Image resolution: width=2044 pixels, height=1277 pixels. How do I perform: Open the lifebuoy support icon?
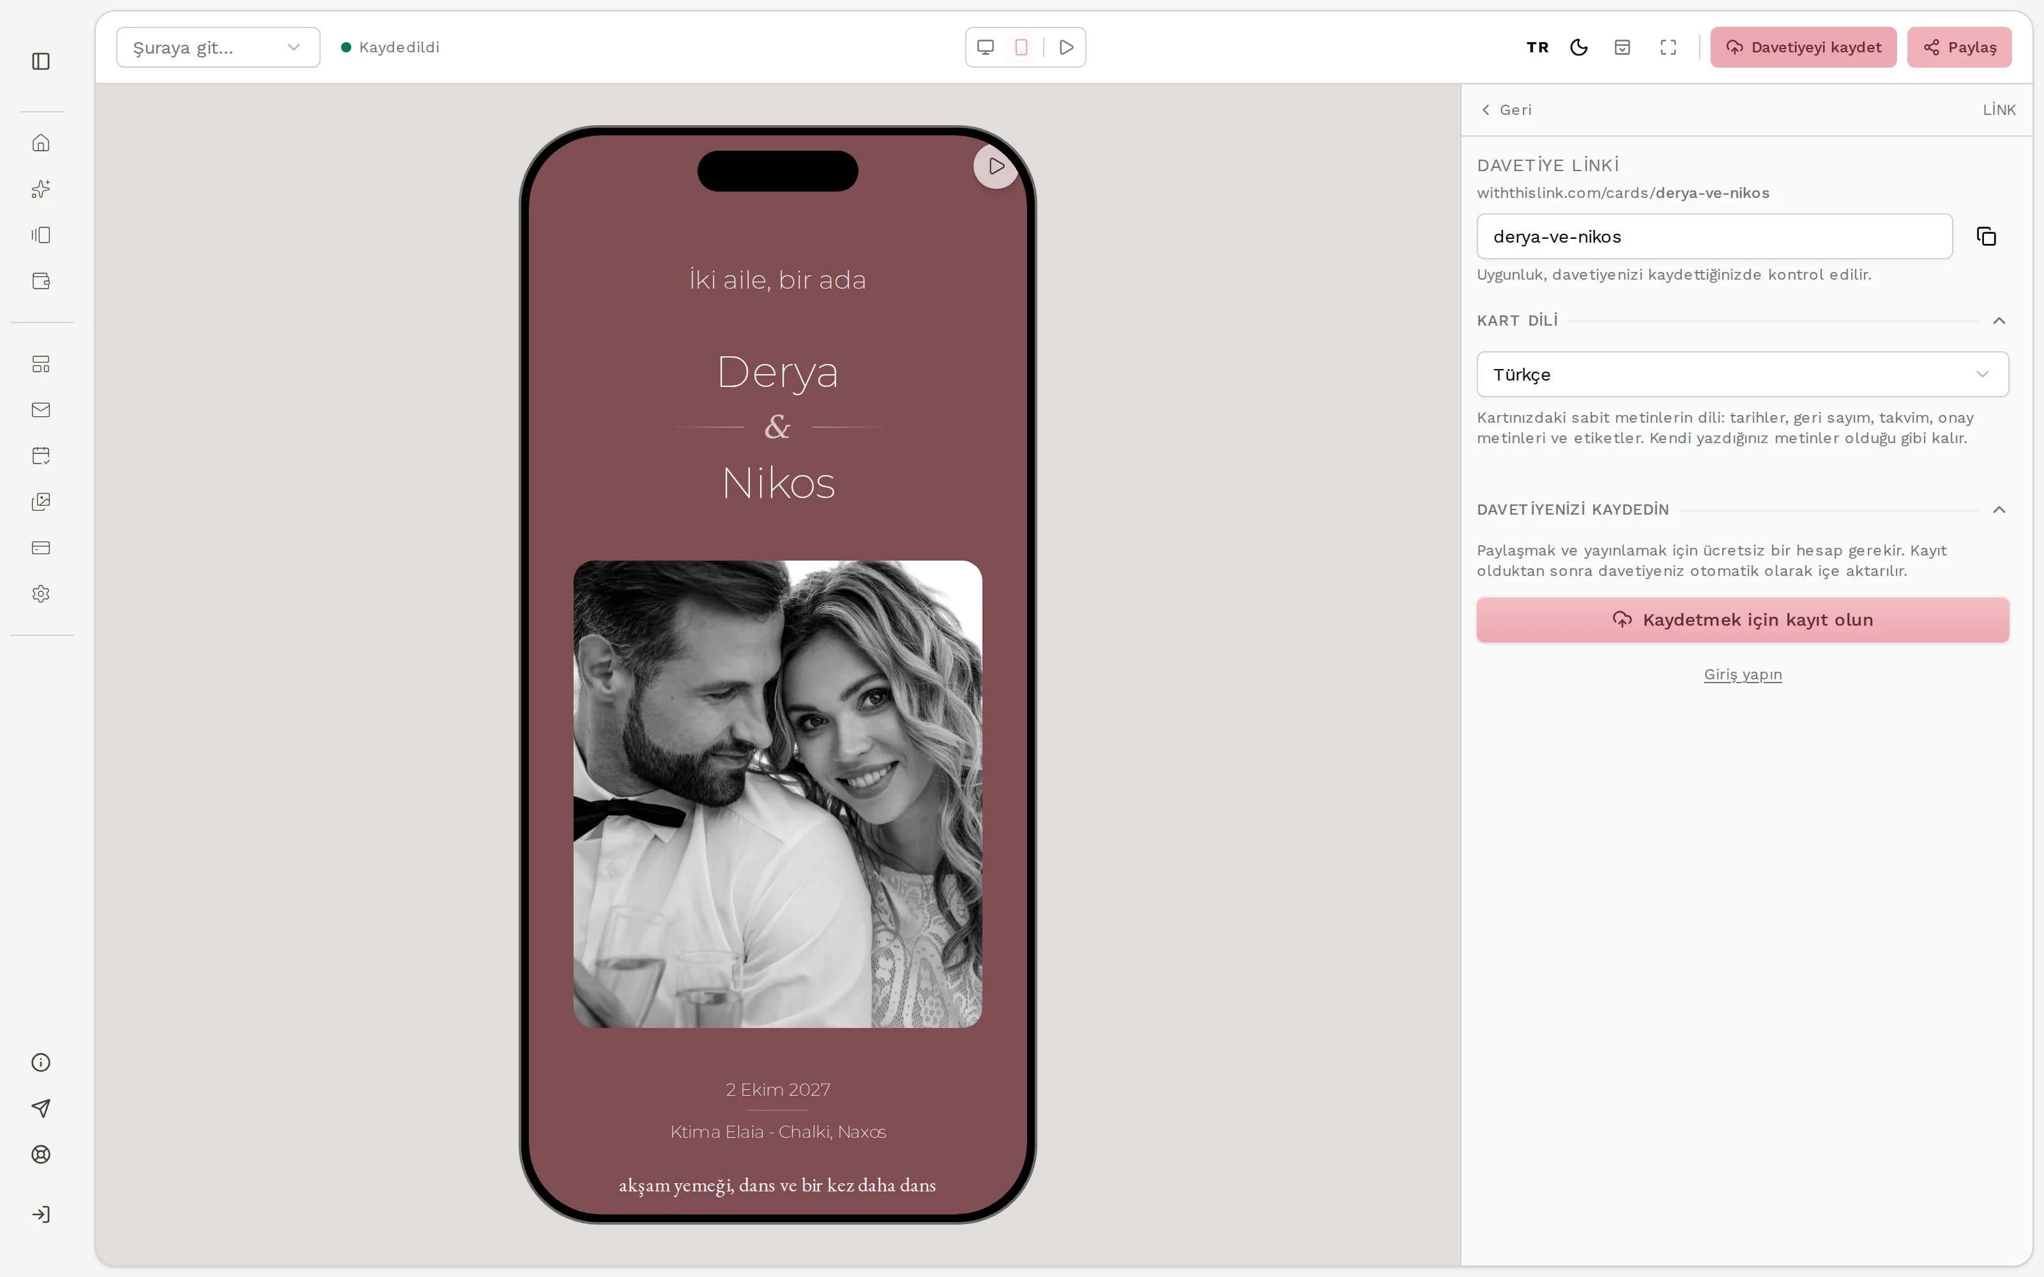(x=40, y=1154)
